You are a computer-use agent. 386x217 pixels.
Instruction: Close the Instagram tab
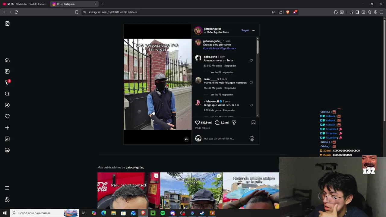96,4
